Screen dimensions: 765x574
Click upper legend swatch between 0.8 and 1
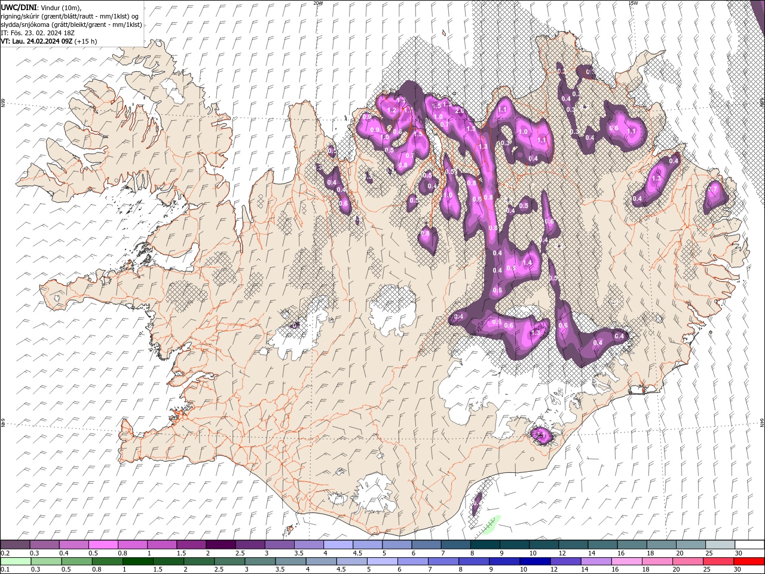133,545
